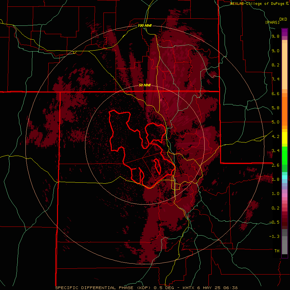The width and height of the screenshot is (290, 290).
Task: Select the cyan band on the color bar
Action: [285, 177]
